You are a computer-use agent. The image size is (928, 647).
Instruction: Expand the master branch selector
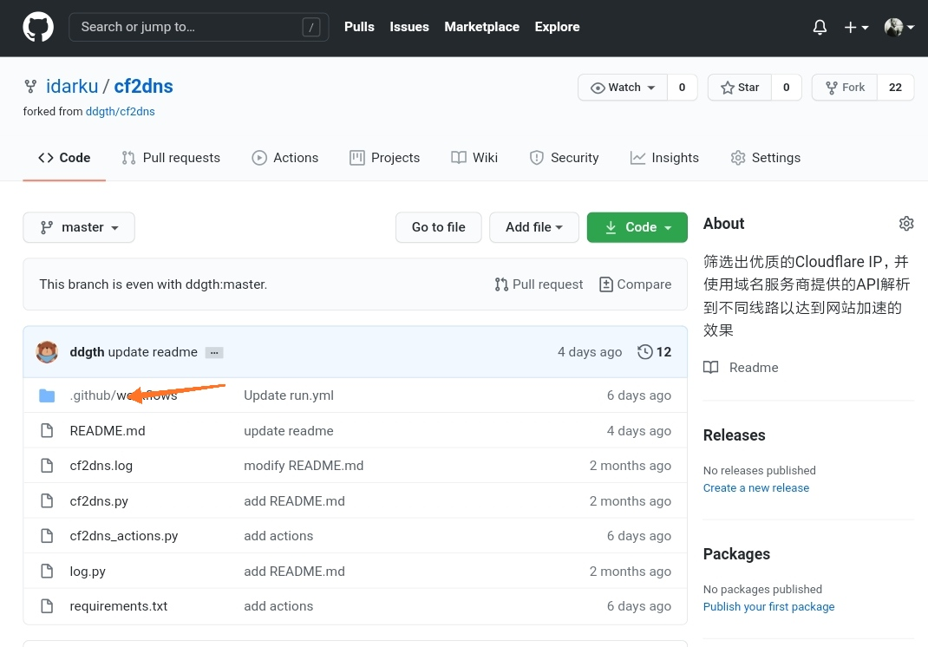pyautogui.click(x=79, y=227)
